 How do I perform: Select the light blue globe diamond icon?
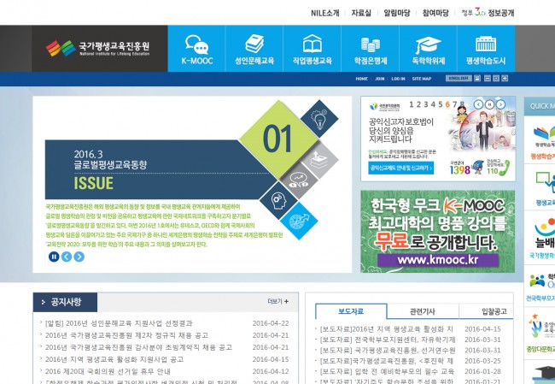coord(299,221)
